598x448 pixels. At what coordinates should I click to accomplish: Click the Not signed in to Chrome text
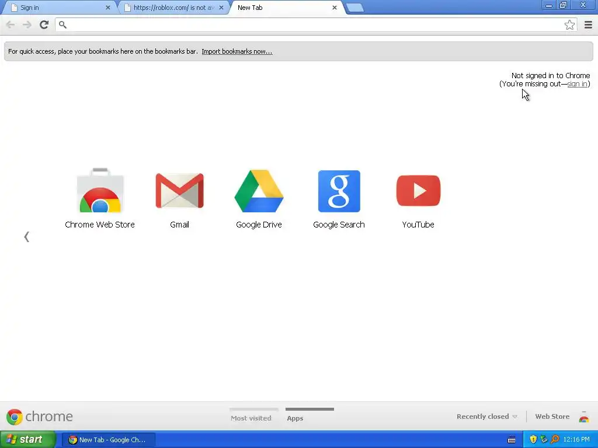550,75
